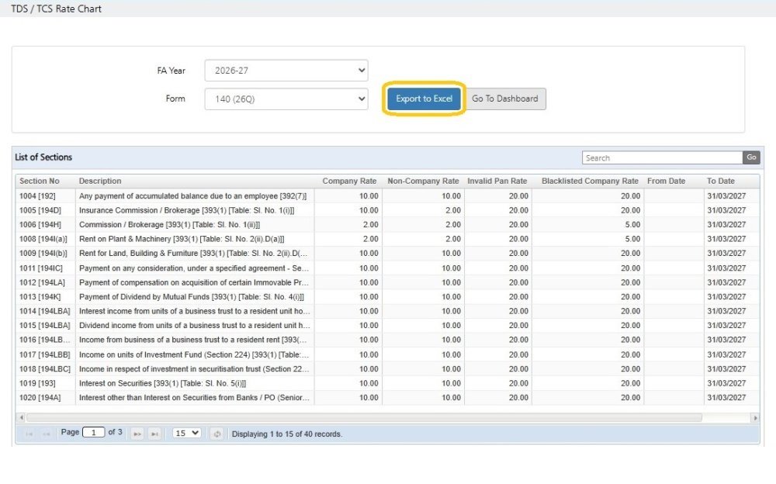Sort by Non-Company Rate column header
The height and width of the screenshot is (484, 776).
coord(423,181)
